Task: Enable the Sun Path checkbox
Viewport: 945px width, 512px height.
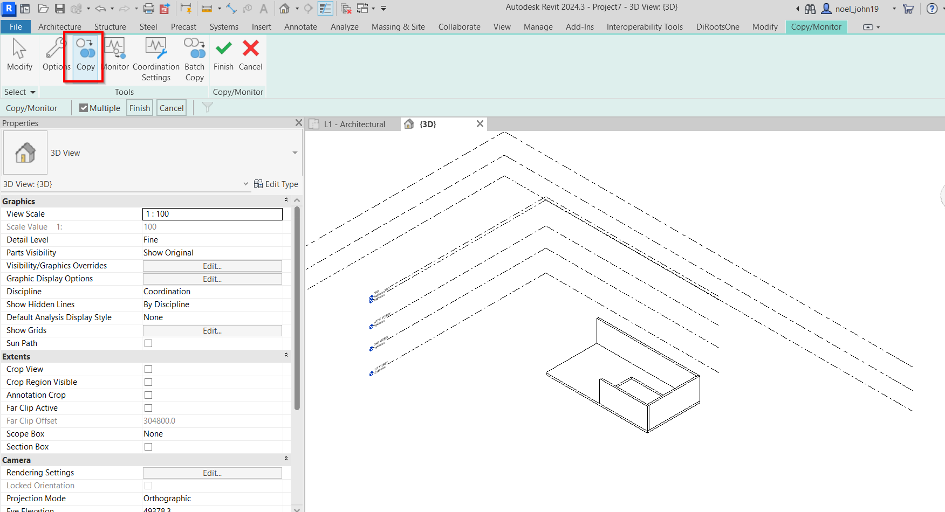Action: point(148,343)
